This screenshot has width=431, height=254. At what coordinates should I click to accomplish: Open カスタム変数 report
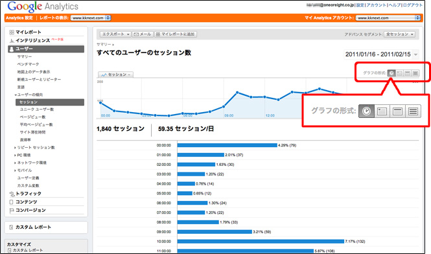tap(28, 186)
